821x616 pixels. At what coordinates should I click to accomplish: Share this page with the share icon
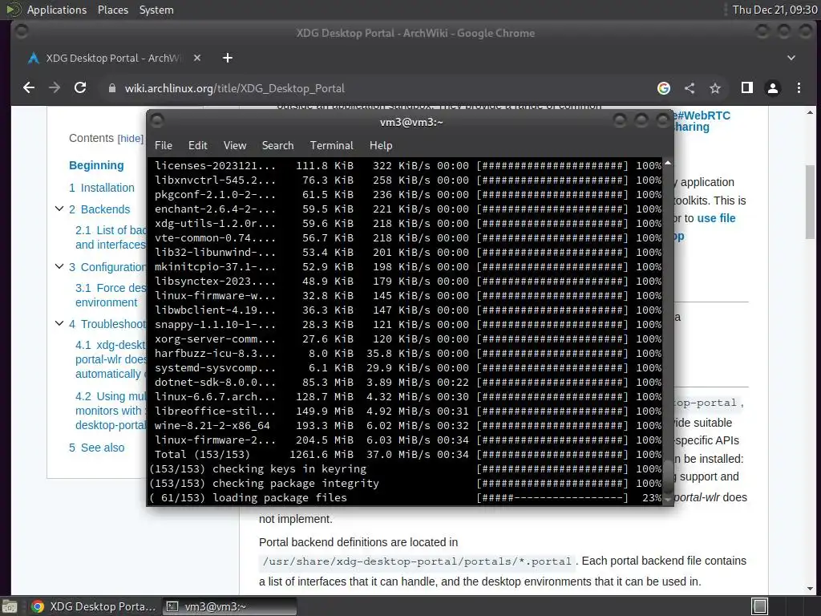click(x=690, y=88)
